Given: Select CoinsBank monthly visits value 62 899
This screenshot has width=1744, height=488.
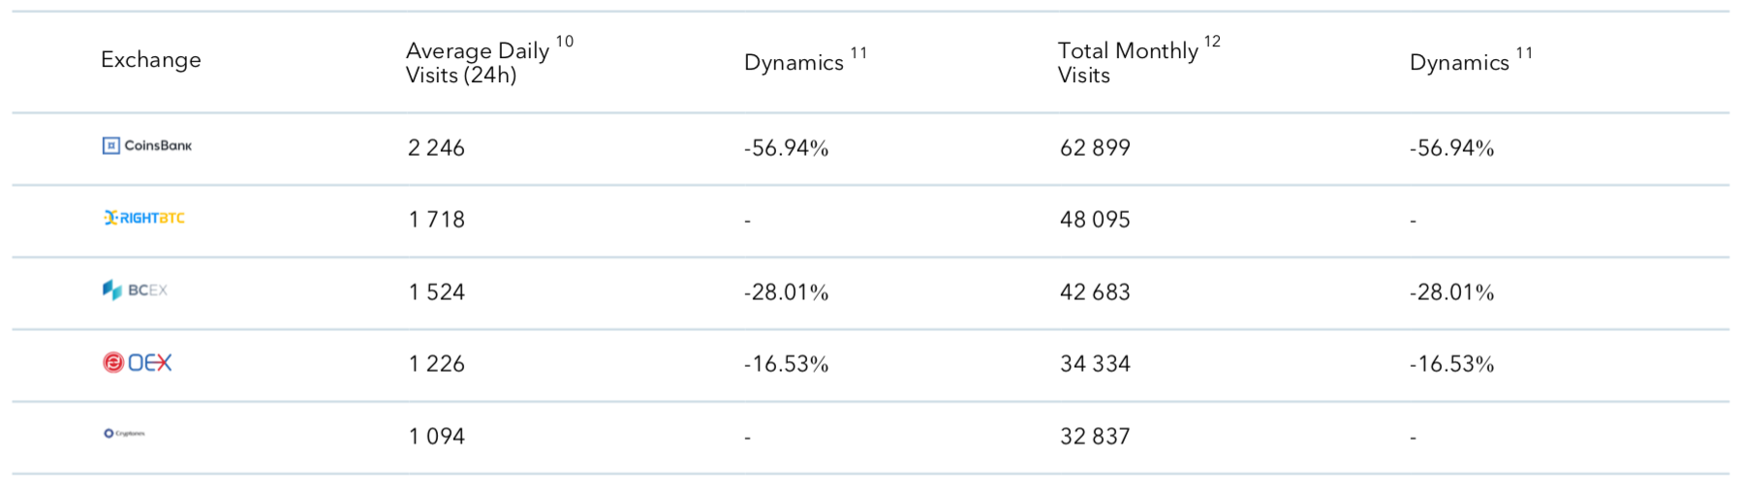Looking at the screenshot, I should [x=1095, y=148].
